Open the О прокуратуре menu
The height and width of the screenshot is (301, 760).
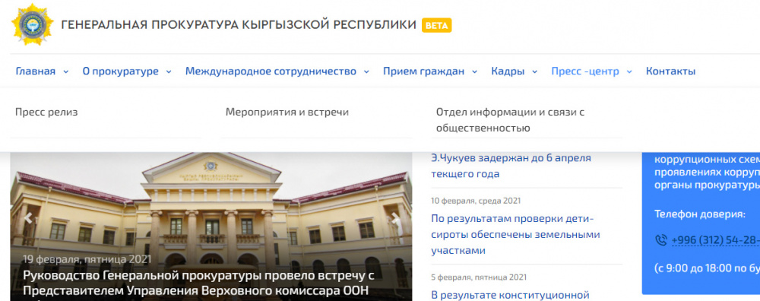(x=120, y=71)
